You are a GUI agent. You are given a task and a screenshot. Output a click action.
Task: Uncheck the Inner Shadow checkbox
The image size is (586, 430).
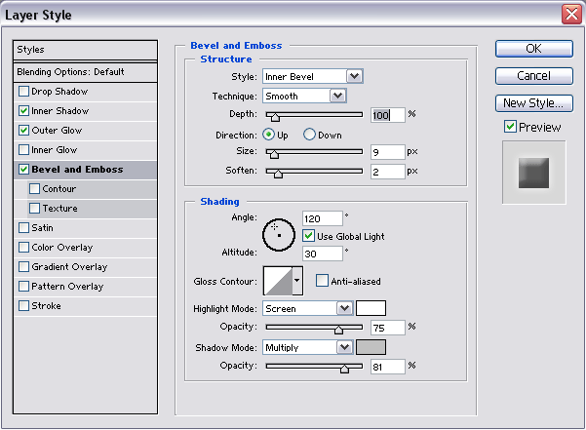(x=23, y=110)
